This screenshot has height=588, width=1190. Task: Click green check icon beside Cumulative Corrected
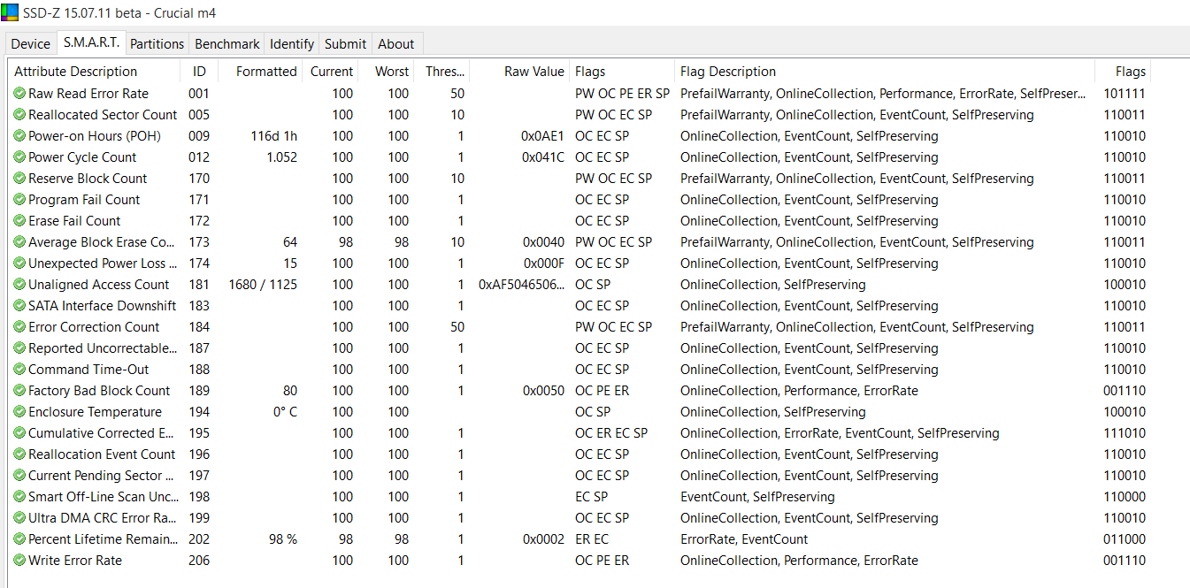19,433
